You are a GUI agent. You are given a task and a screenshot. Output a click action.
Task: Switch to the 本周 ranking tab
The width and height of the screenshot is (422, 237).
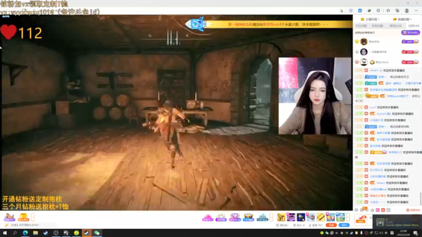[x=377, y=26]
